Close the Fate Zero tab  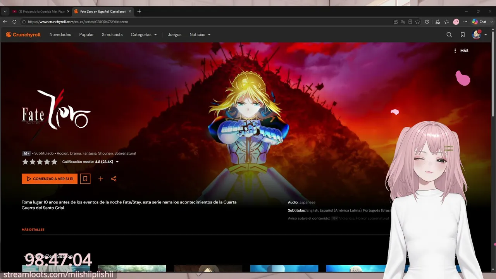click(130, 12)
